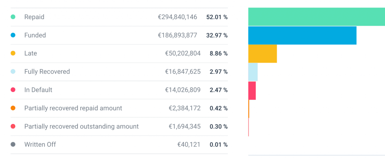Click the Partially recovered repaid amount label
This screenshot has width=385, height=159.
pyautogui.click(x=73, y=108)
